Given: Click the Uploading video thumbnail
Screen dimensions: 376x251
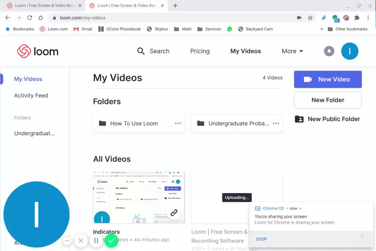Looking at the screenshot, I should point(237,197).
